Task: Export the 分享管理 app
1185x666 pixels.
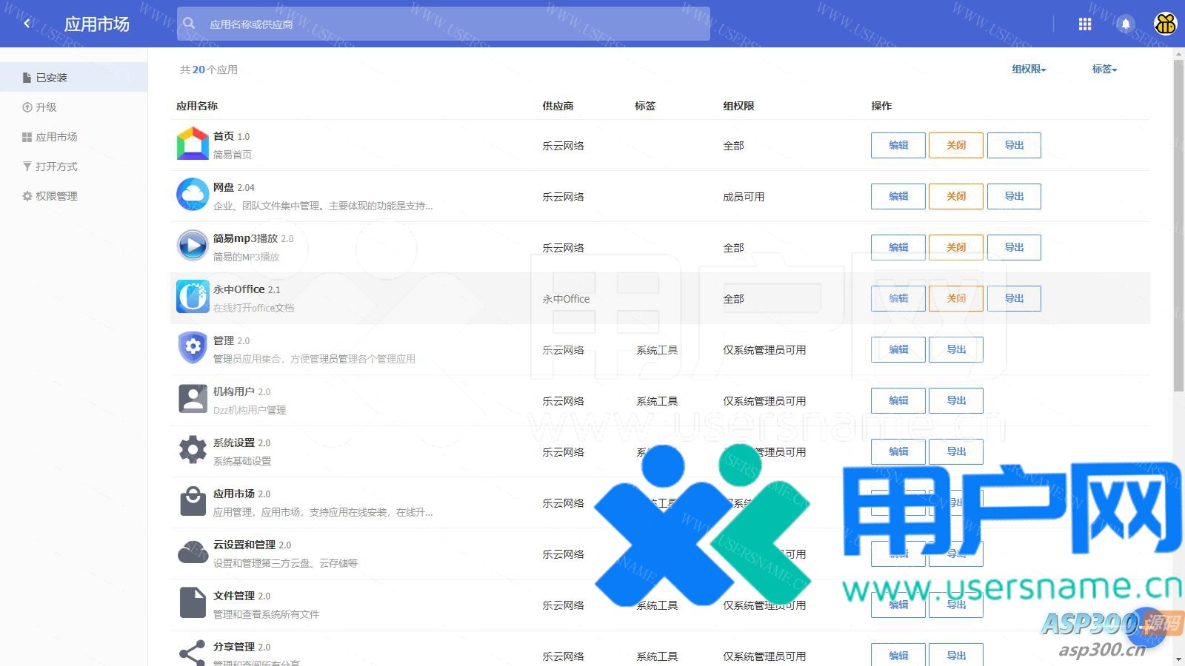Action: pos(956,655)
